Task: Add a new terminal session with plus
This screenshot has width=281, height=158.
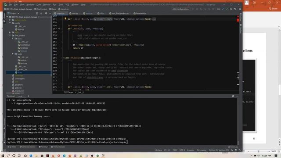Action: coord(28,96)
